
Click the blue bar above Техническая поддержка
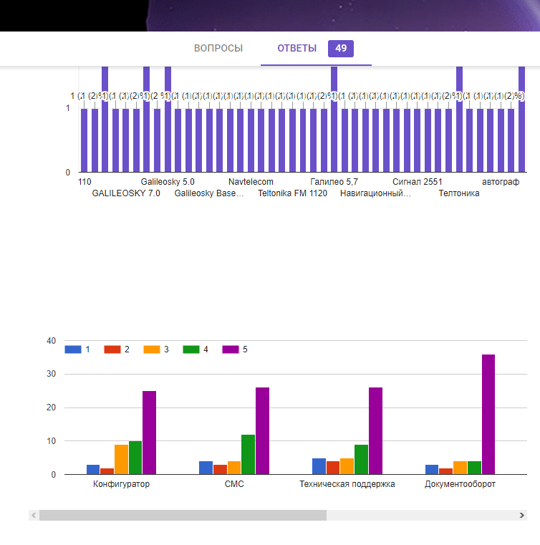click(319, 466)
